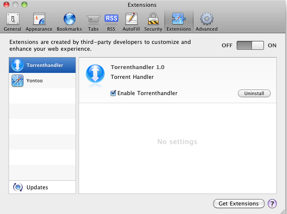287x214 pixels.
Task: Go to Security preferences
Action: click(153, 22)
